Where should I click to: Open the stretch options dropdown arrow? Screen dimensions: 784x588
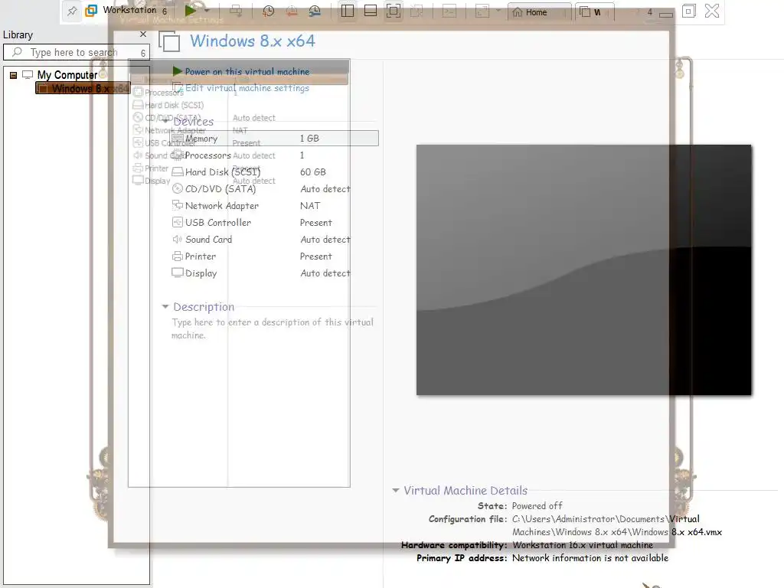click(498, 11)
